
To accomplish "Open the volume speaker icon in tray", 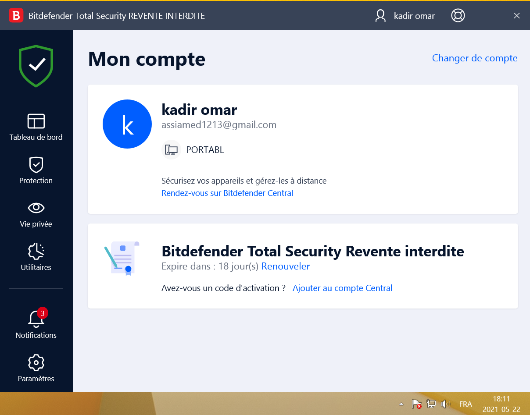I will [x=446, y=404].
